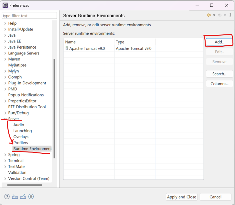Click Apache Tomcat v9.0 type cell

(134, 48)
